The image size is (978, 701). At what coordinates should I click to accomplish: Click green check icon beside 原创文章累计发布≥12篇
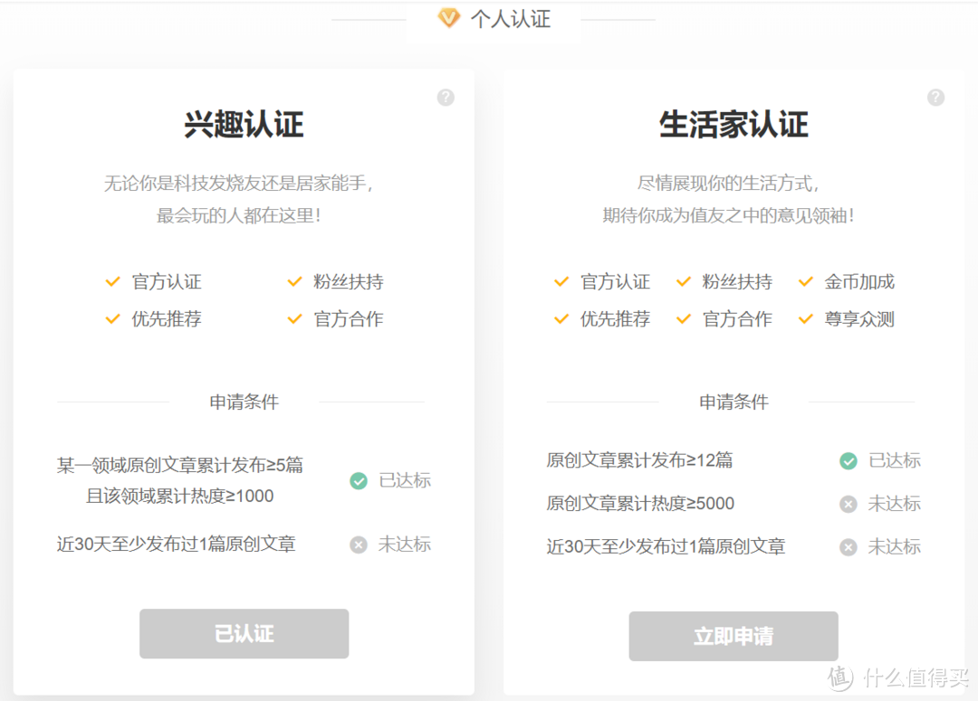tap(849, 460)
